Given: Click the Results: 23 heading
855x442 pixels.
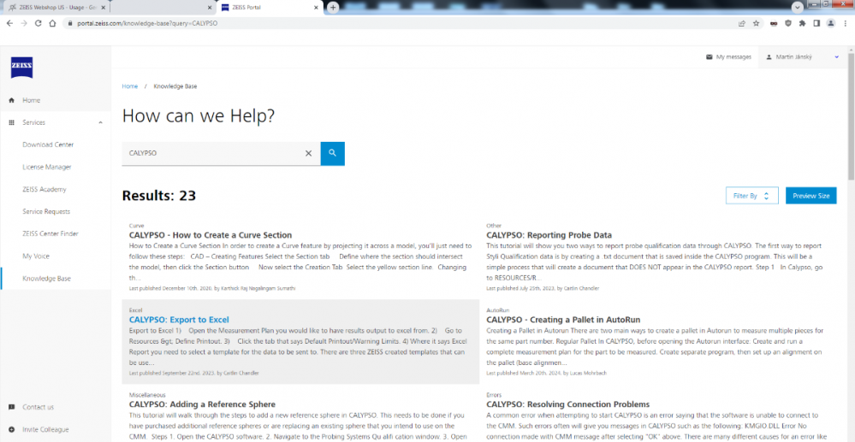Looking at the screenshot, I should click(158, 196).
